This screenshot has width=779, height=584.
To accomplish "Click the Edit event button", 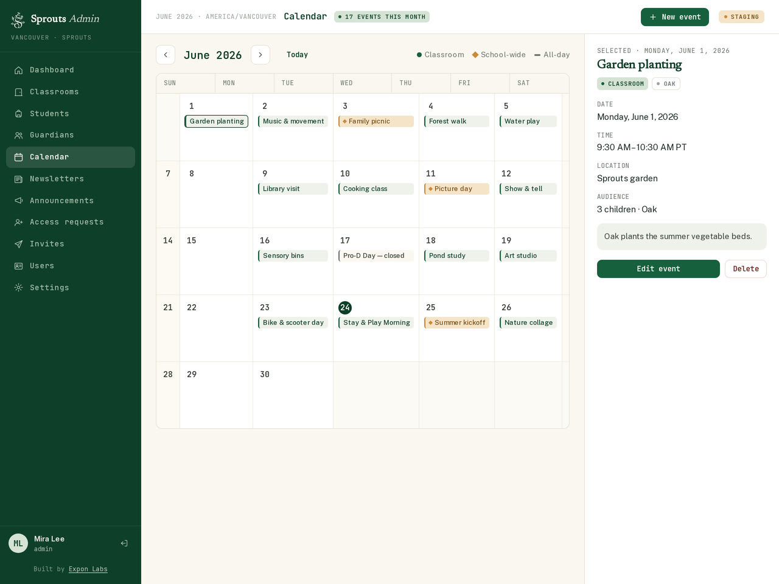I will coord(658,269).
